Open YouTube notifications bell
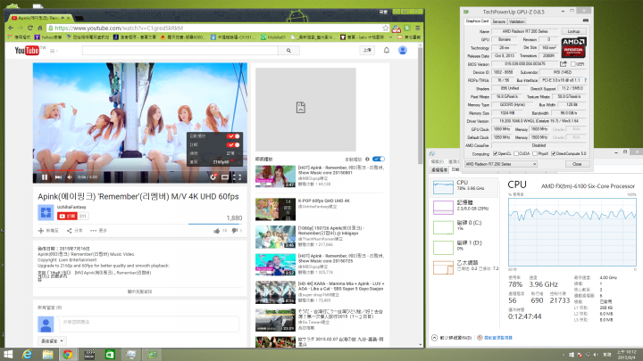 (387, 50)
